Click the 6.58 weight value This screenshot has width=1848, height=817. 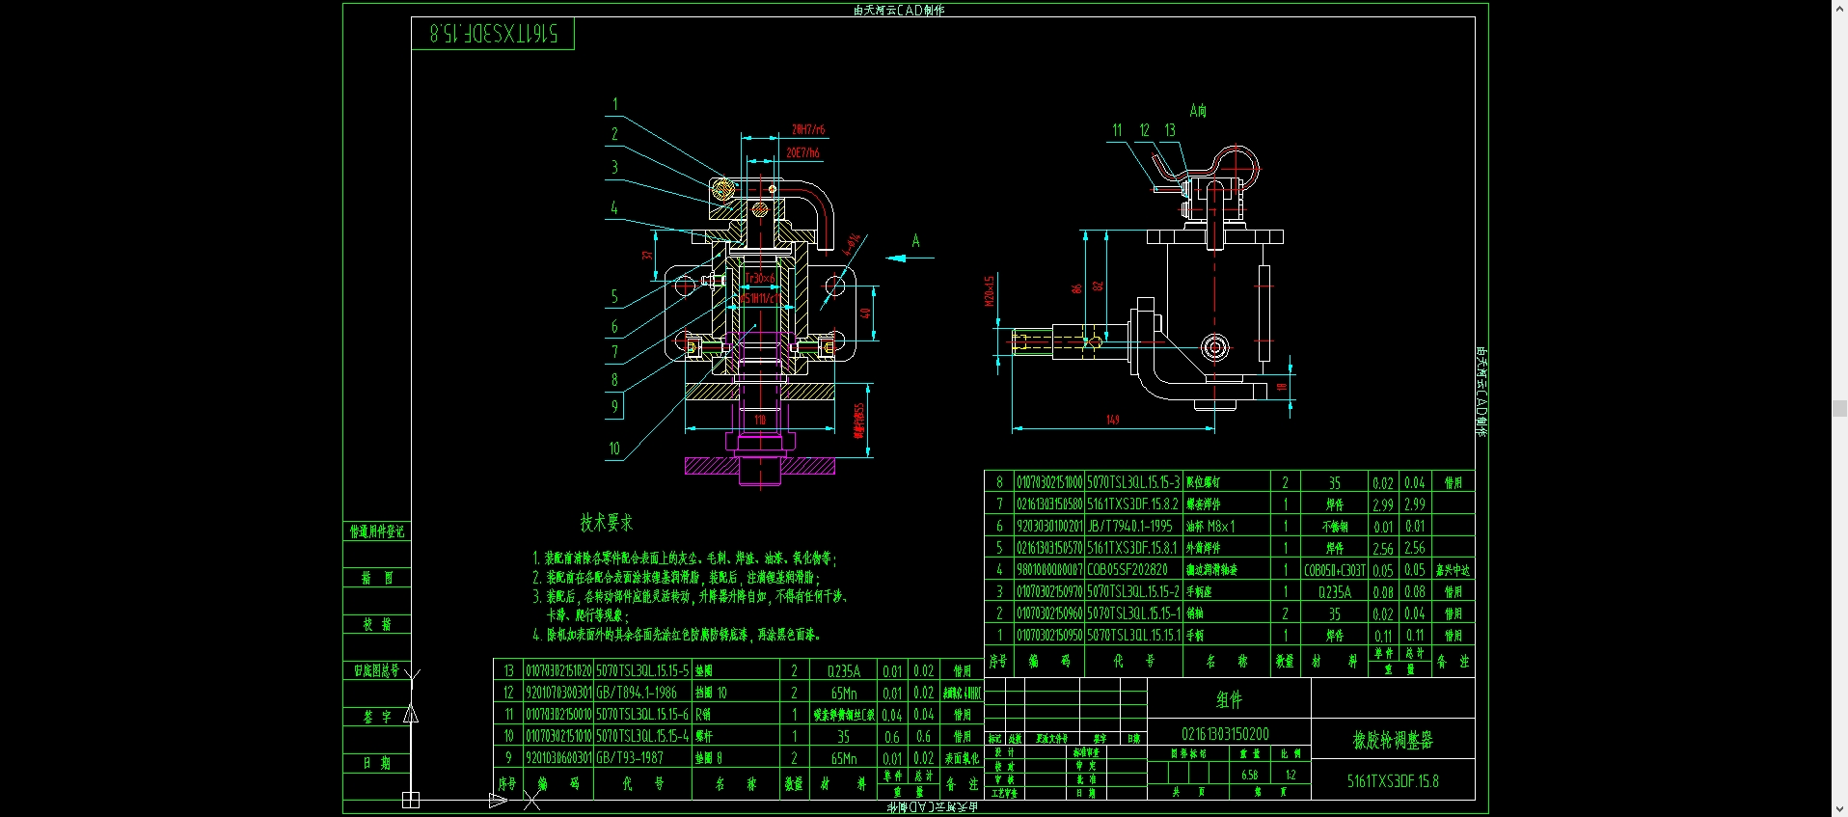point(1249,775)
